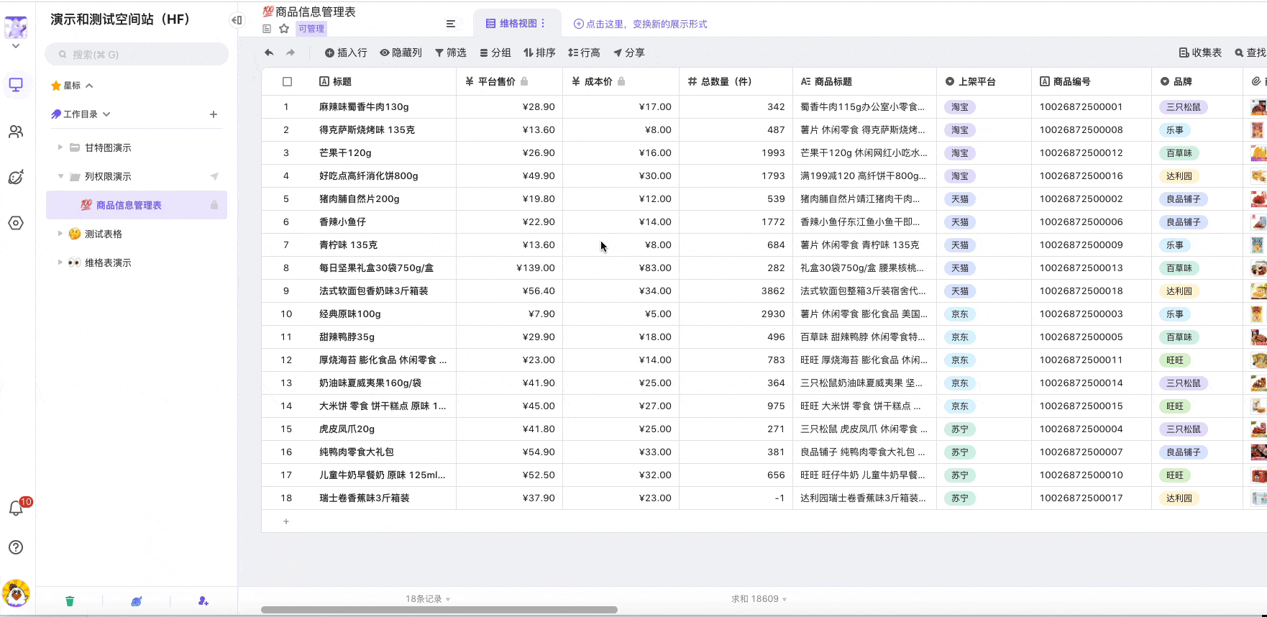This screenshot has height=617, width=1267.
Task: Click the redo arrow in toolbar
Action: pos(291,52)
